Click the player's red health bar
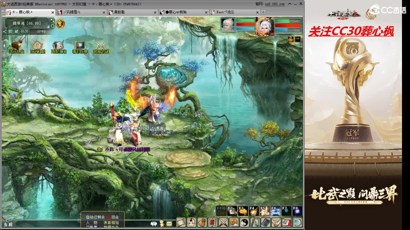 [288, 25]
